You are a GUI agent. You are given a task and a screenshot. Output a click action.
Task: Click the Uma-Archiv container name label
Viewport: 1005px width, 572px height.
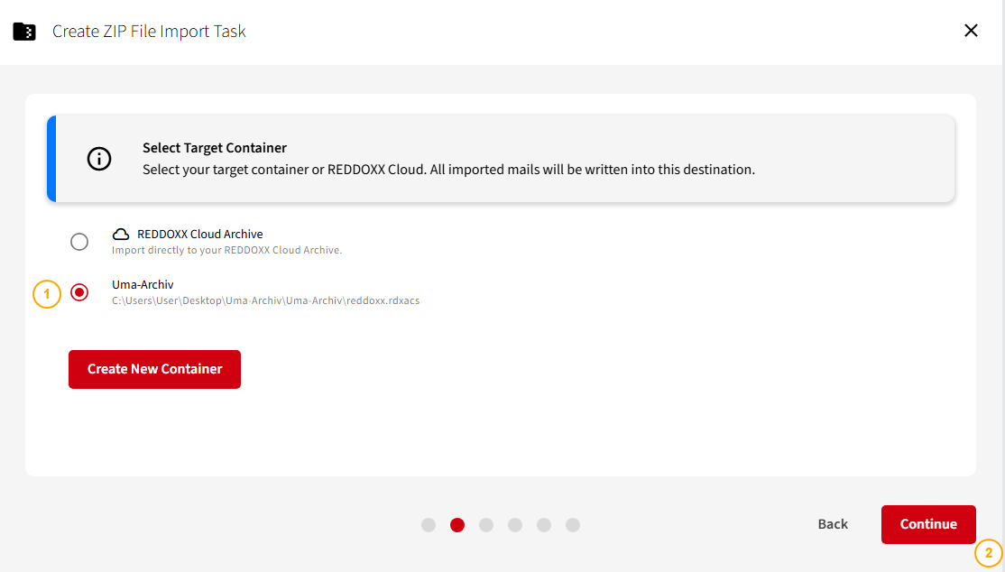coord(143,285)
